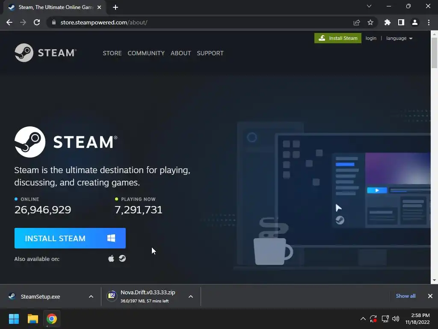Click the PLAYING NOW count 7,291,731

point(139,210)
